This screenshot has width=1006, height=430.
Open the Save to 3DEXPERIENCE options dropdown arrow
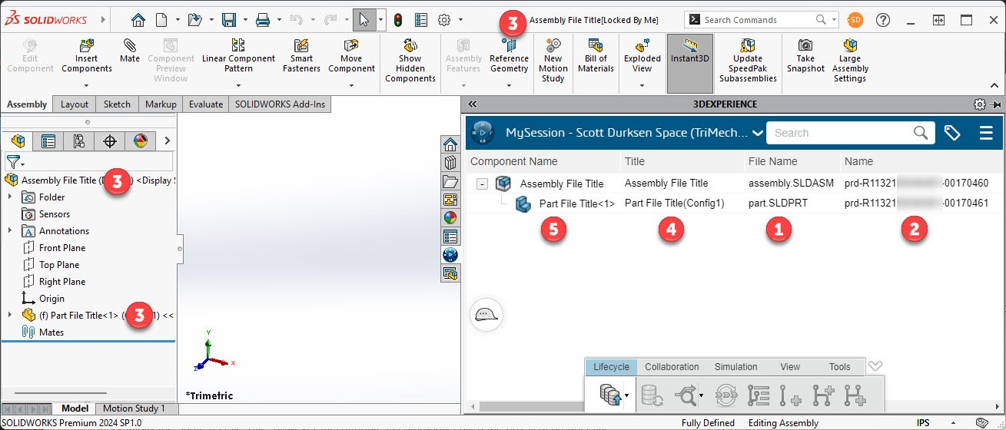(x=628, y=395)
